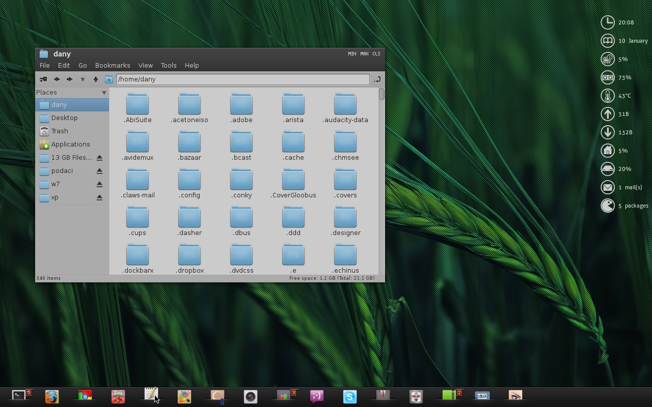Select the .bcast folder

(241, 146)
